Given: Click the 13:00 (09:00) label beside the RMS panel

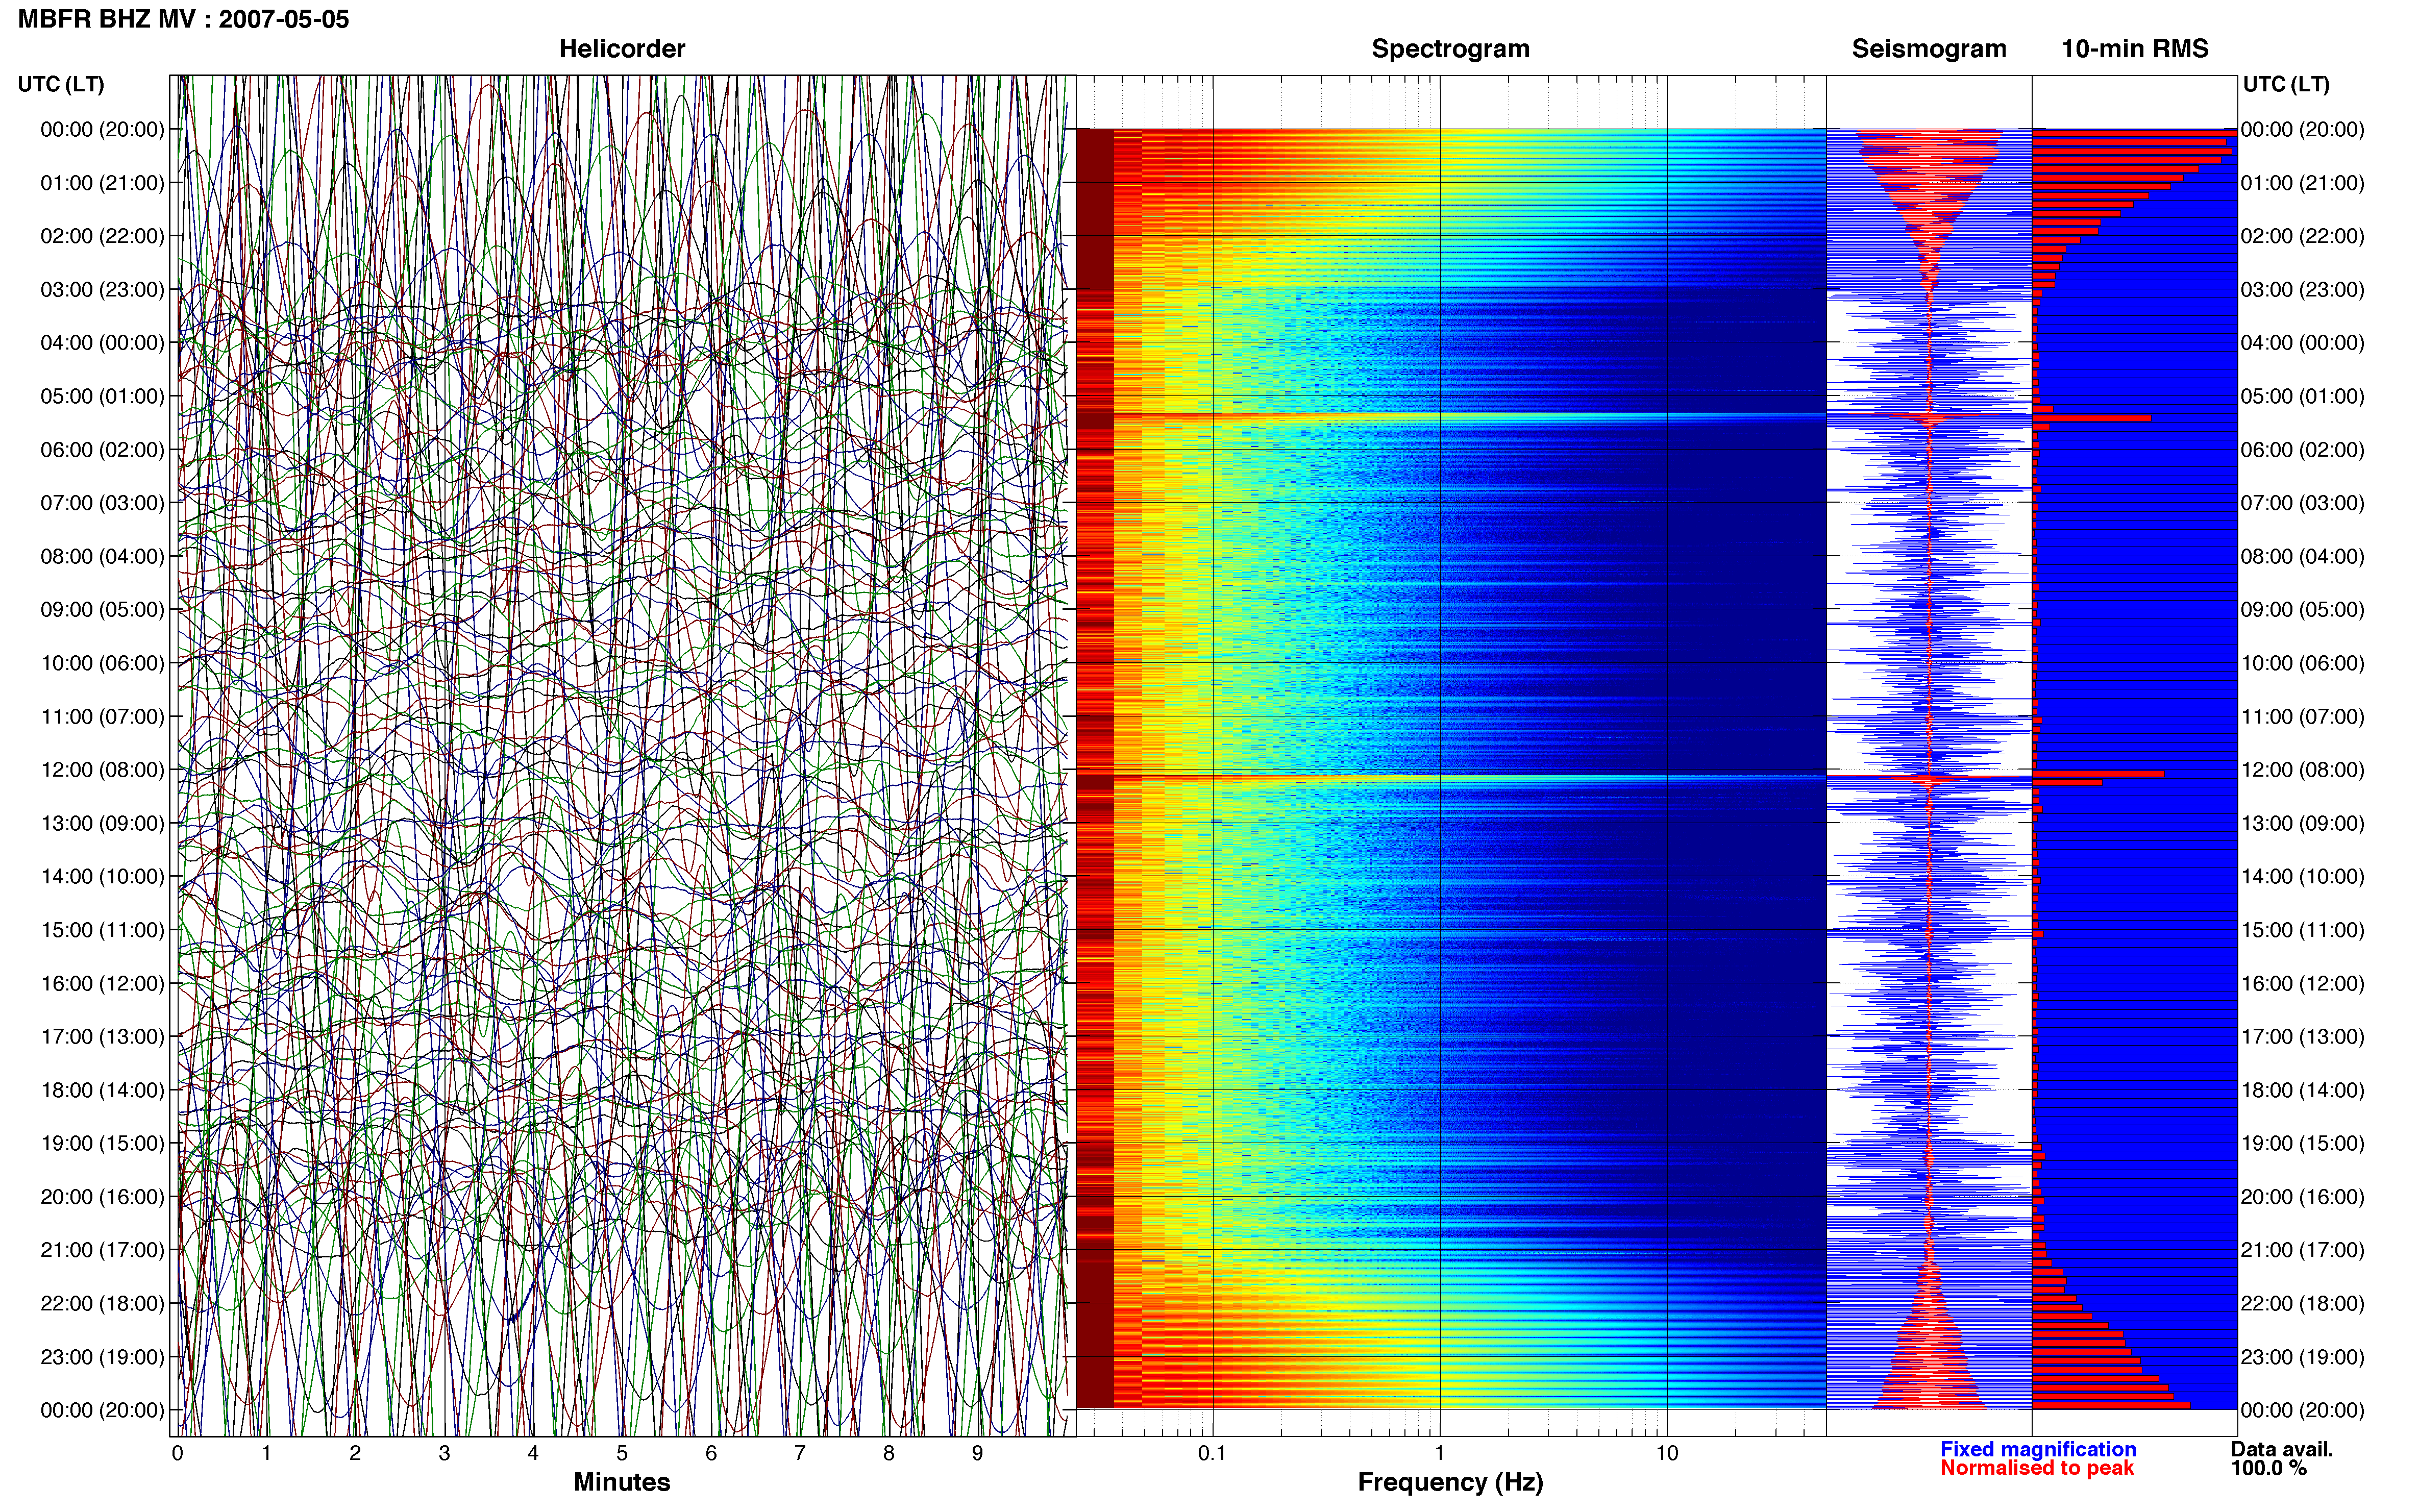Looking at the screenshot, I should [x=2303, y=823].
